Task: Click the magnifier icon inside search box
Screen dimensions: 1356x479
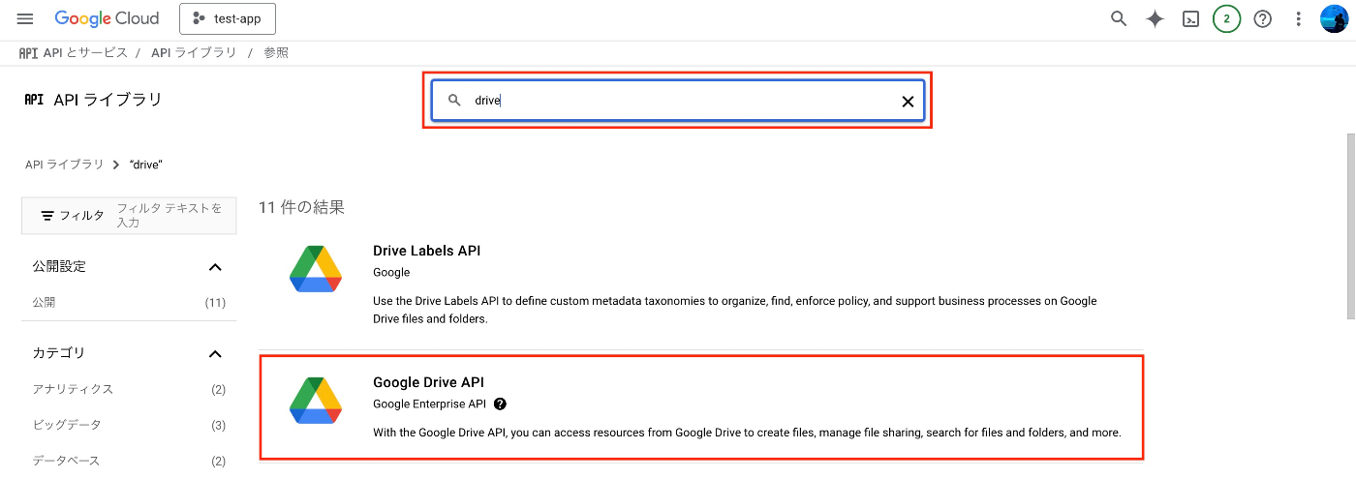Action: (x=454, y=101)
